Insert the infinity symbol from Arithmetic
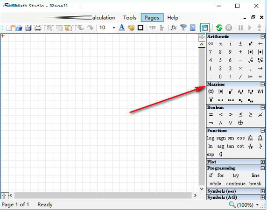 [x=211, y=44]
